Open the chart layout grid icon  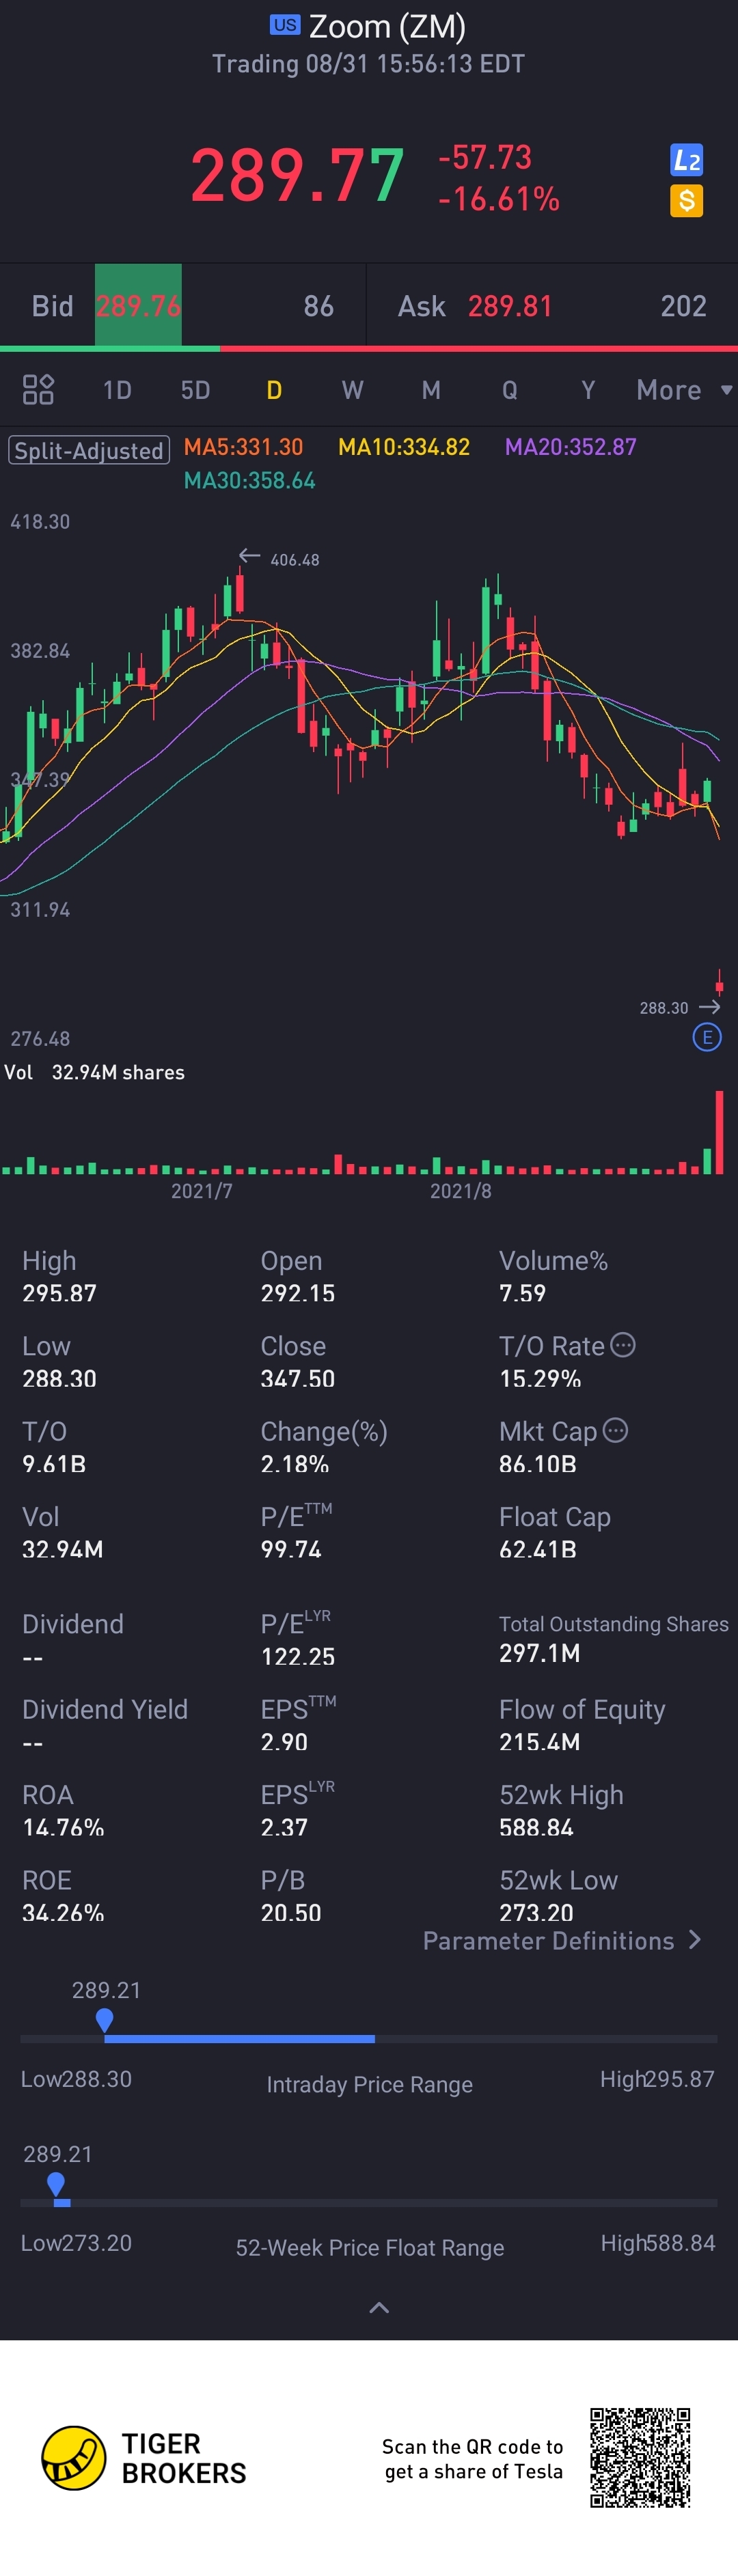click(38, 389)
